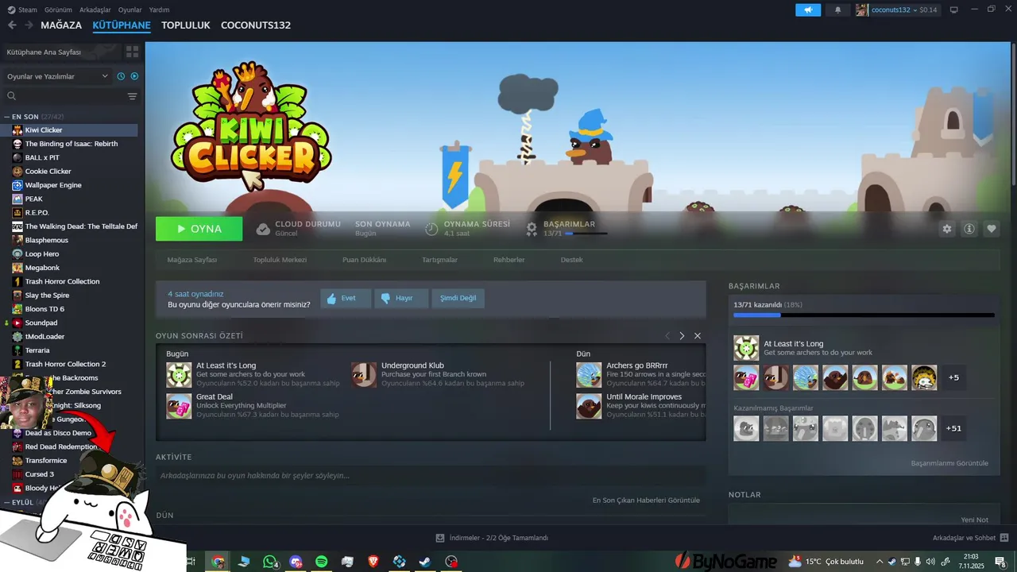Viewport: 1017px width, 572px height.
Task: Navigate forward with the right arrow
Action: (29, 25)
